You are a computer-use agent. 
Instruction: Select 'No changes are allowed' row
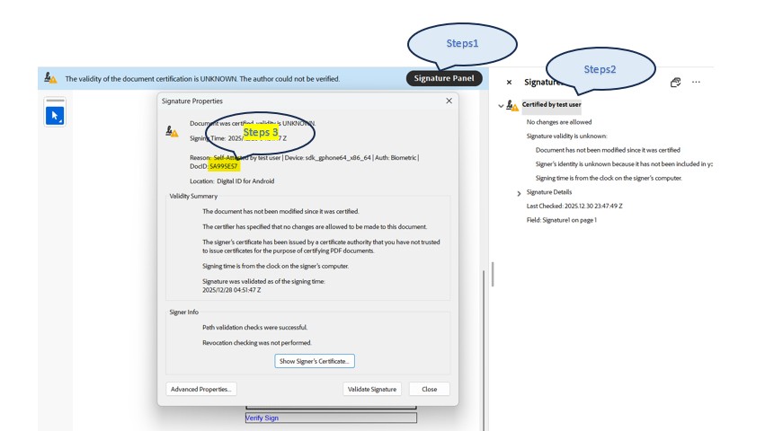[x=558, y=122]
